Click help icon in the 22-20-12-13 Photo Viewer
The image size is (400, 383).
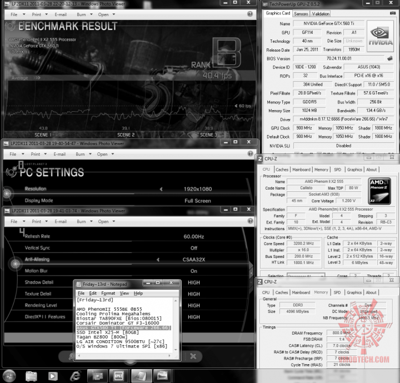click(x=250, y=14)
